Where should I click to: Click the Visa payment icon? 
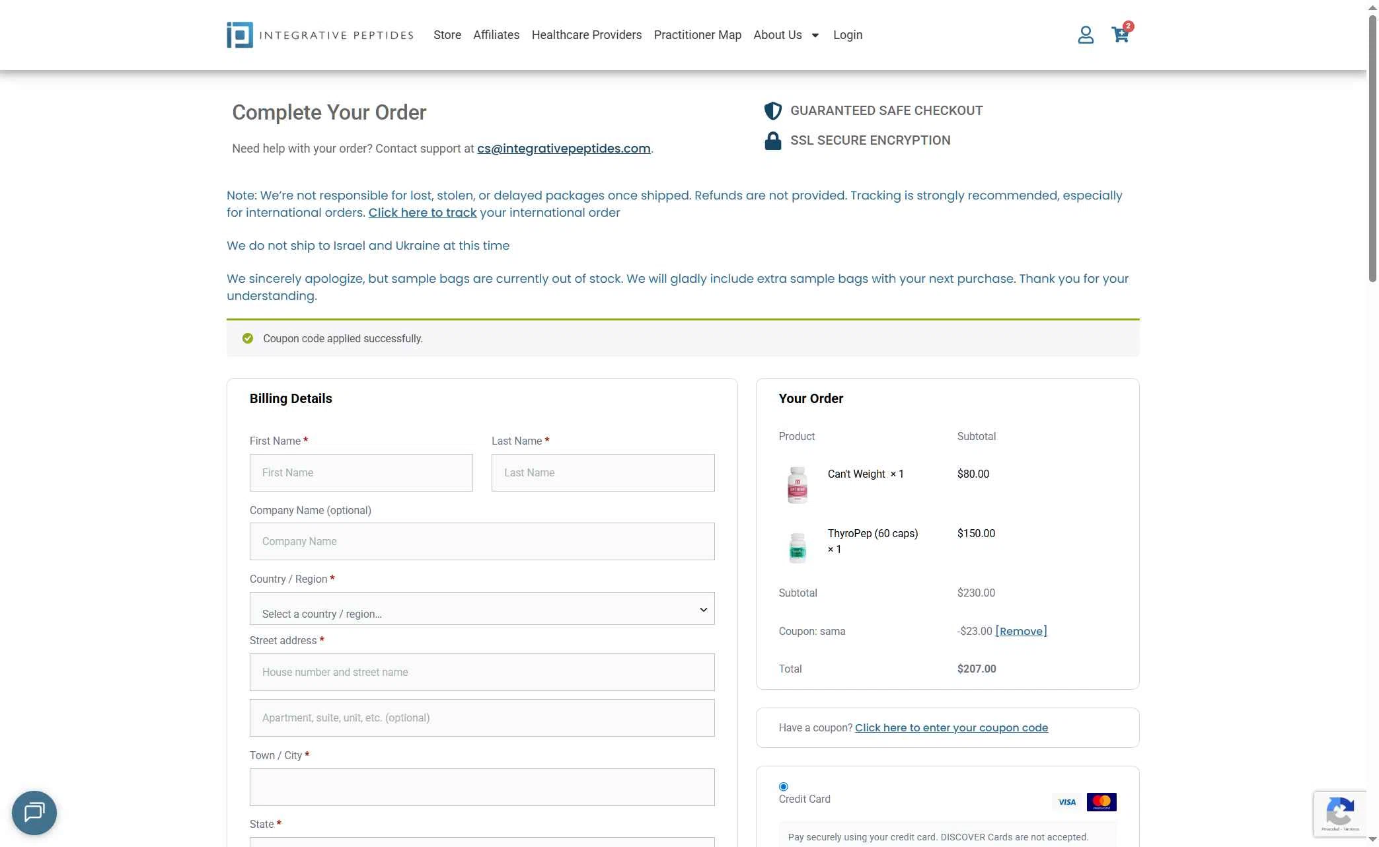coord(1066,801)
